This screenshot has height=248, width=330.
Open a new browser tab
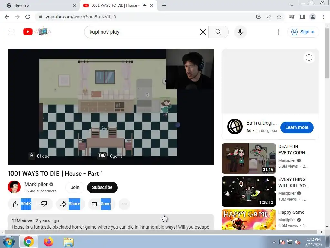click(164, 5)
